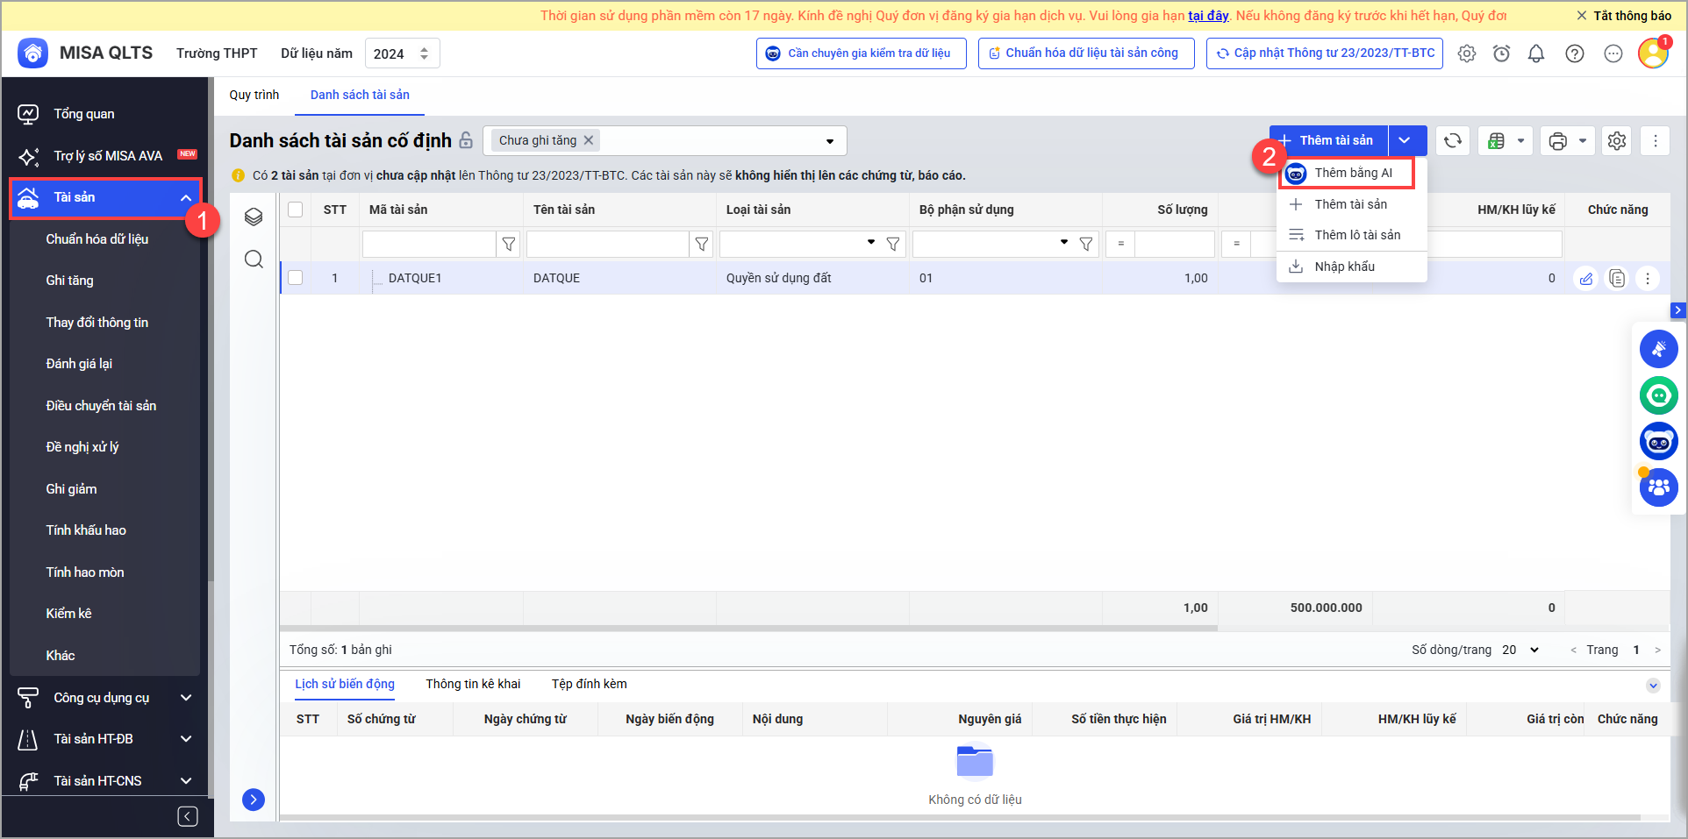Screen dimensions: 1688x839
Task: Select 'Thêm bằng AI' menu option
Action: [1352, 174]
